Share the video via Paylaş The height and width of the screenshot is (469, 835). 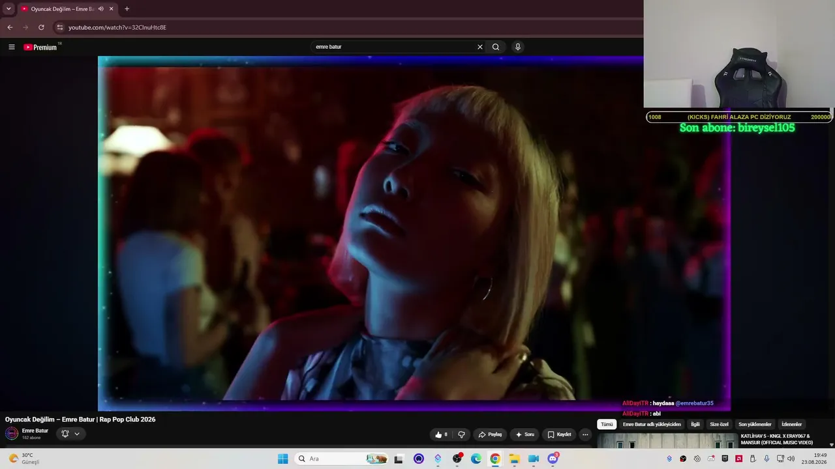pyautogui.click(x=490, y=434)
